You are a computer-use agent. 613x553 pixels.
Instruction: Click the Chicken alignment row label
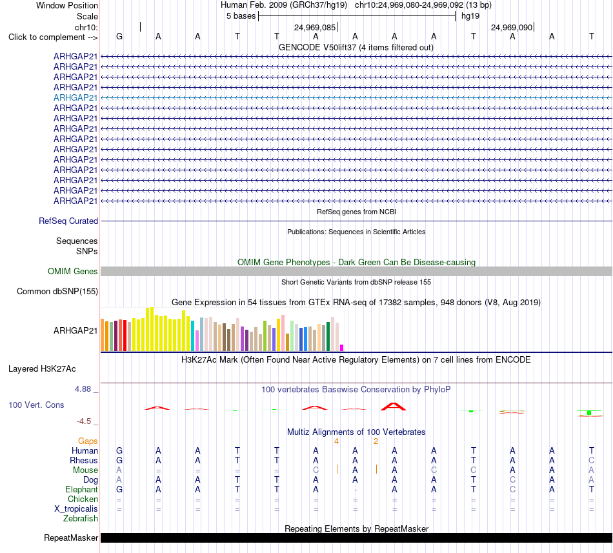coord(83,499)
